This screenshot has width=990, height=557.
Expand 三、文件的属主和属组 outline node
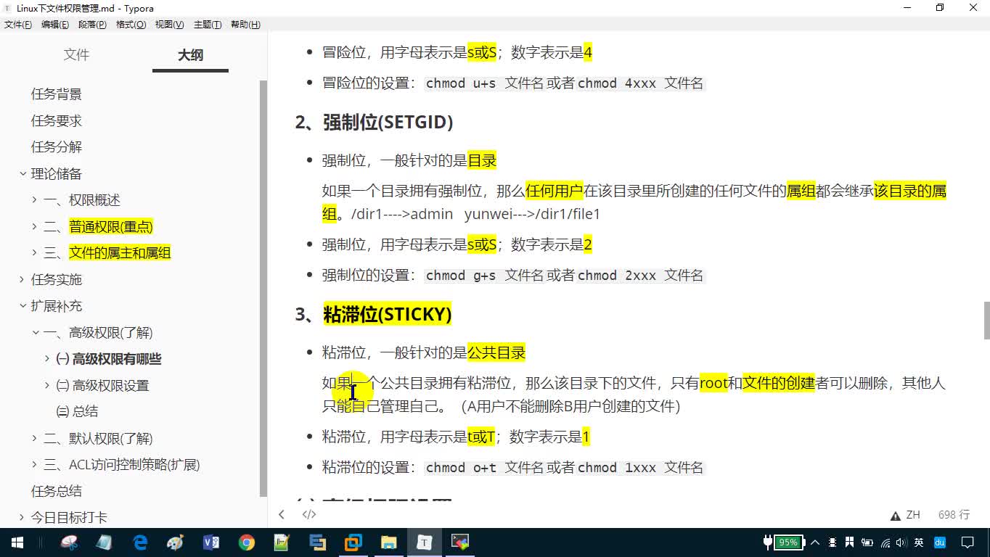coord(34,253)
